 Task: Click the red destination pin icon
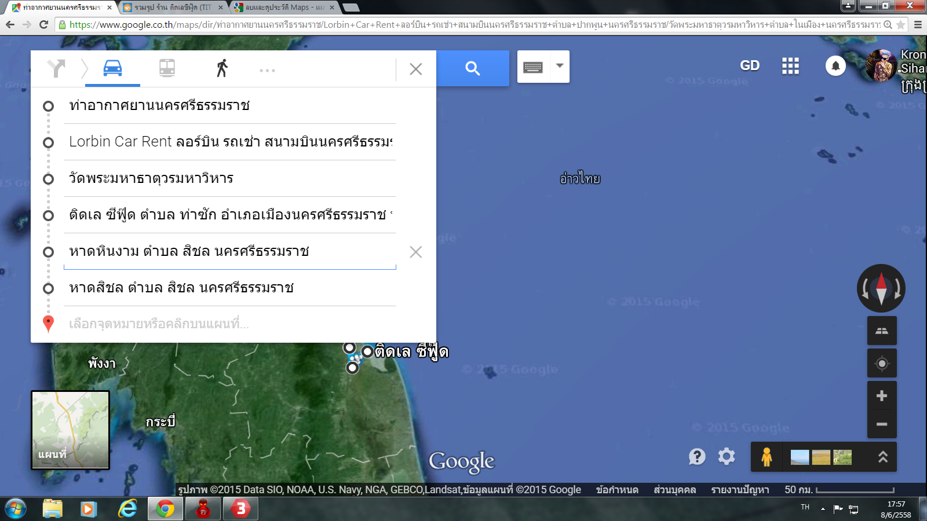pyautogui.click(x=49, y=324)
